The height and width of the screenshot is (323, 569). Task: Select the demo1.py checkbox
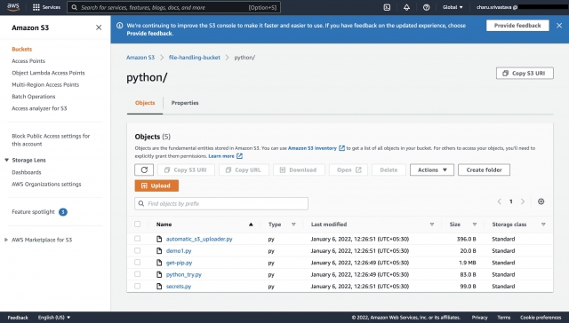pos(137,250)
